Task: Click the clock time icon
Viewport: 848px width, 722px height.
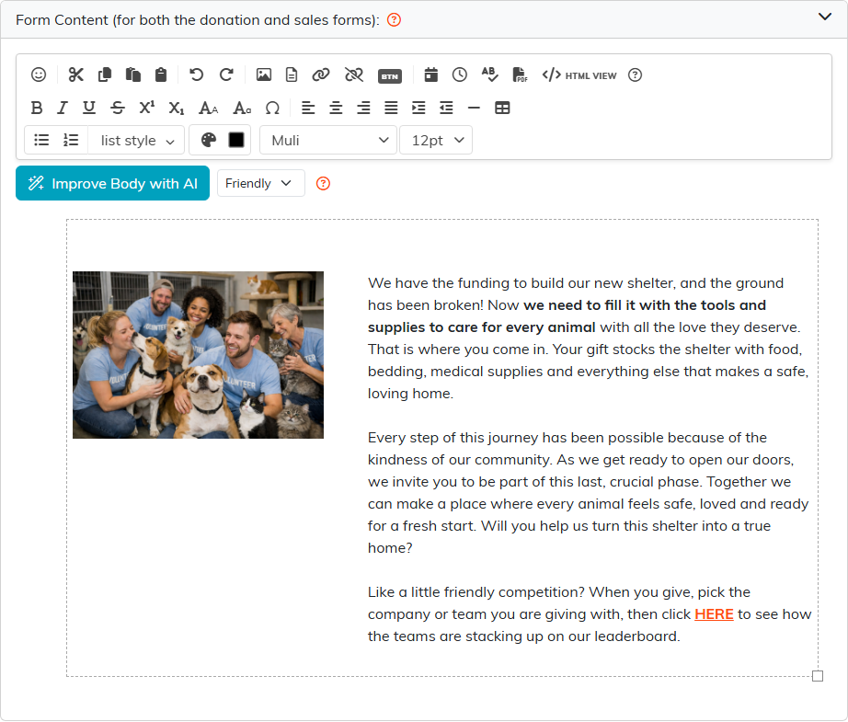Action: pos(460,74)
